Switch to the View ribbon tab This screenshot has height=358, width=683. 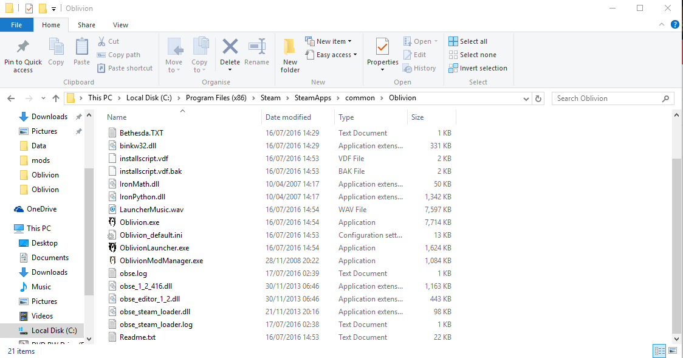(x=120, y=25)
